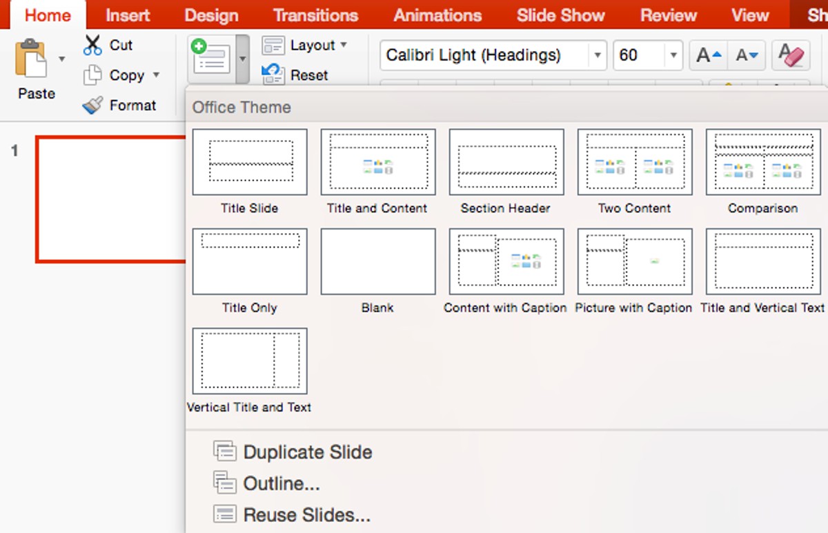This screenshot has width=828, height=533.
Task: Choose the Title and Content layout thumbnail
Action: pos(378,162)
